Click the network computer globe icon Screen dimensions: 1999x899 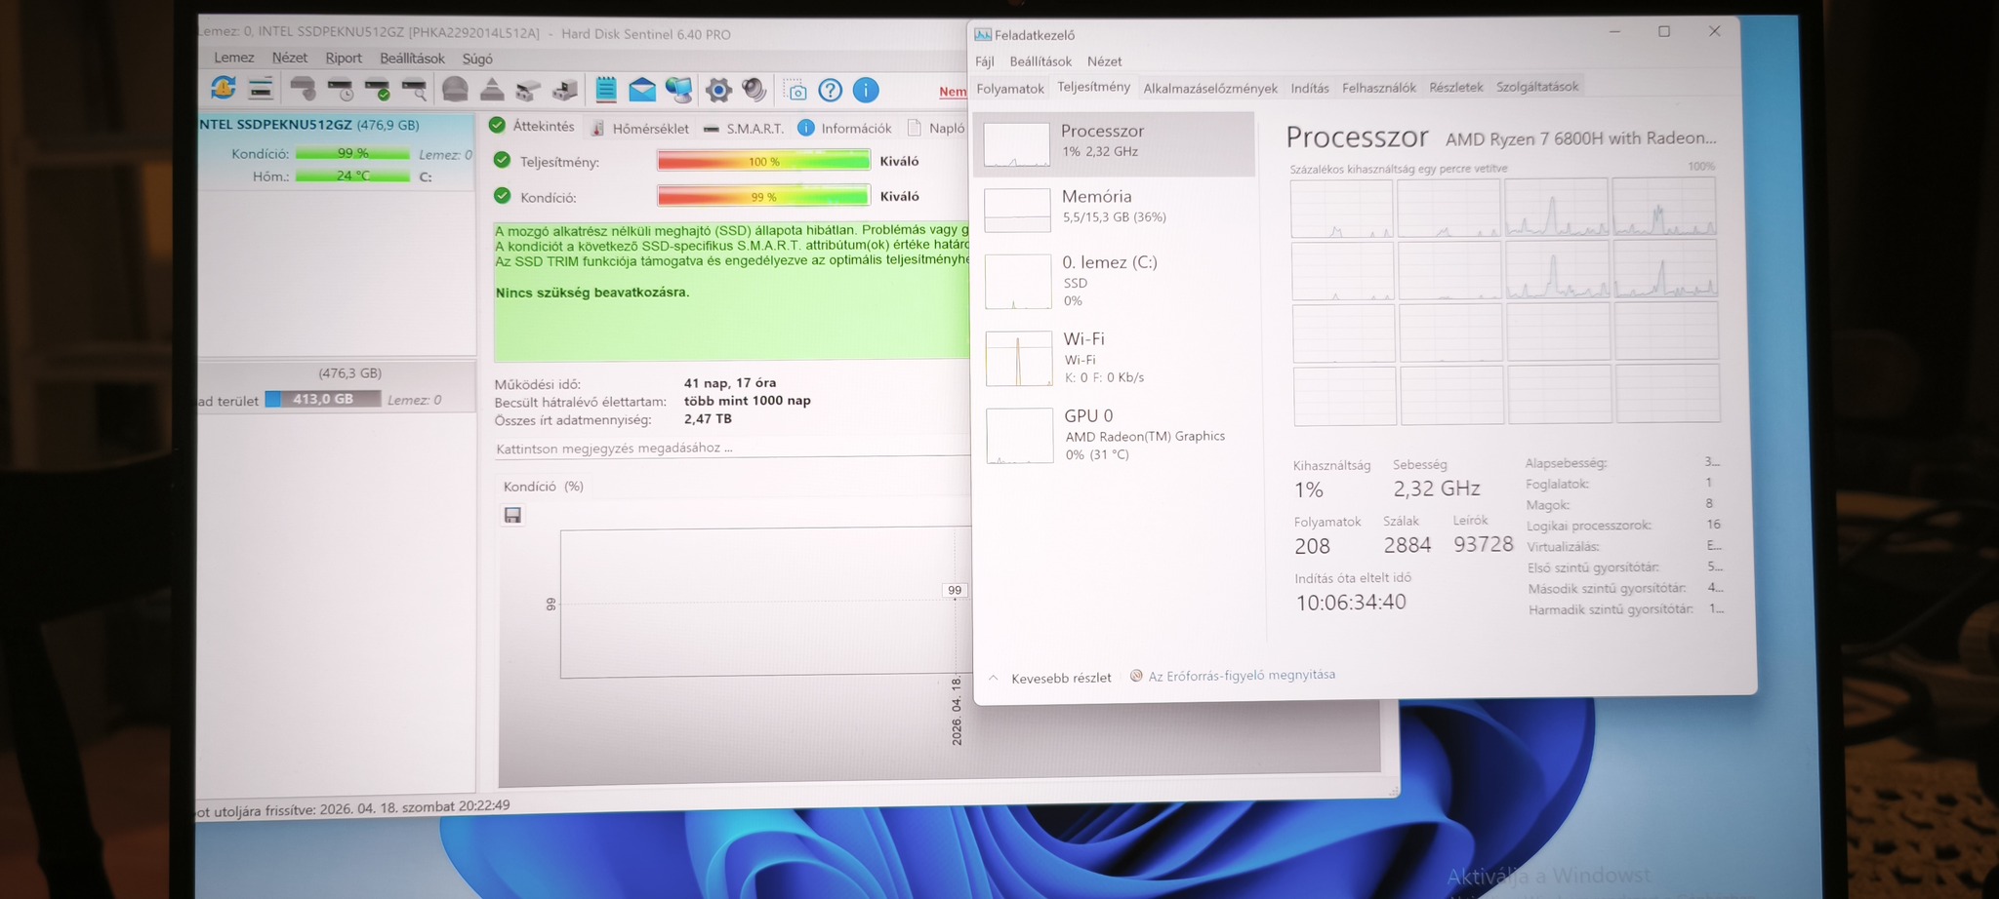coord(678,91)
